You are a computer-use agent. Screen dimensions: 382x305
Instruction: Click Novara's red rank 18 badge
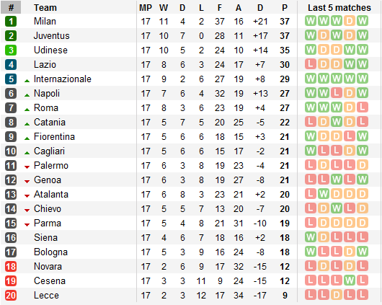click(11, 266)
